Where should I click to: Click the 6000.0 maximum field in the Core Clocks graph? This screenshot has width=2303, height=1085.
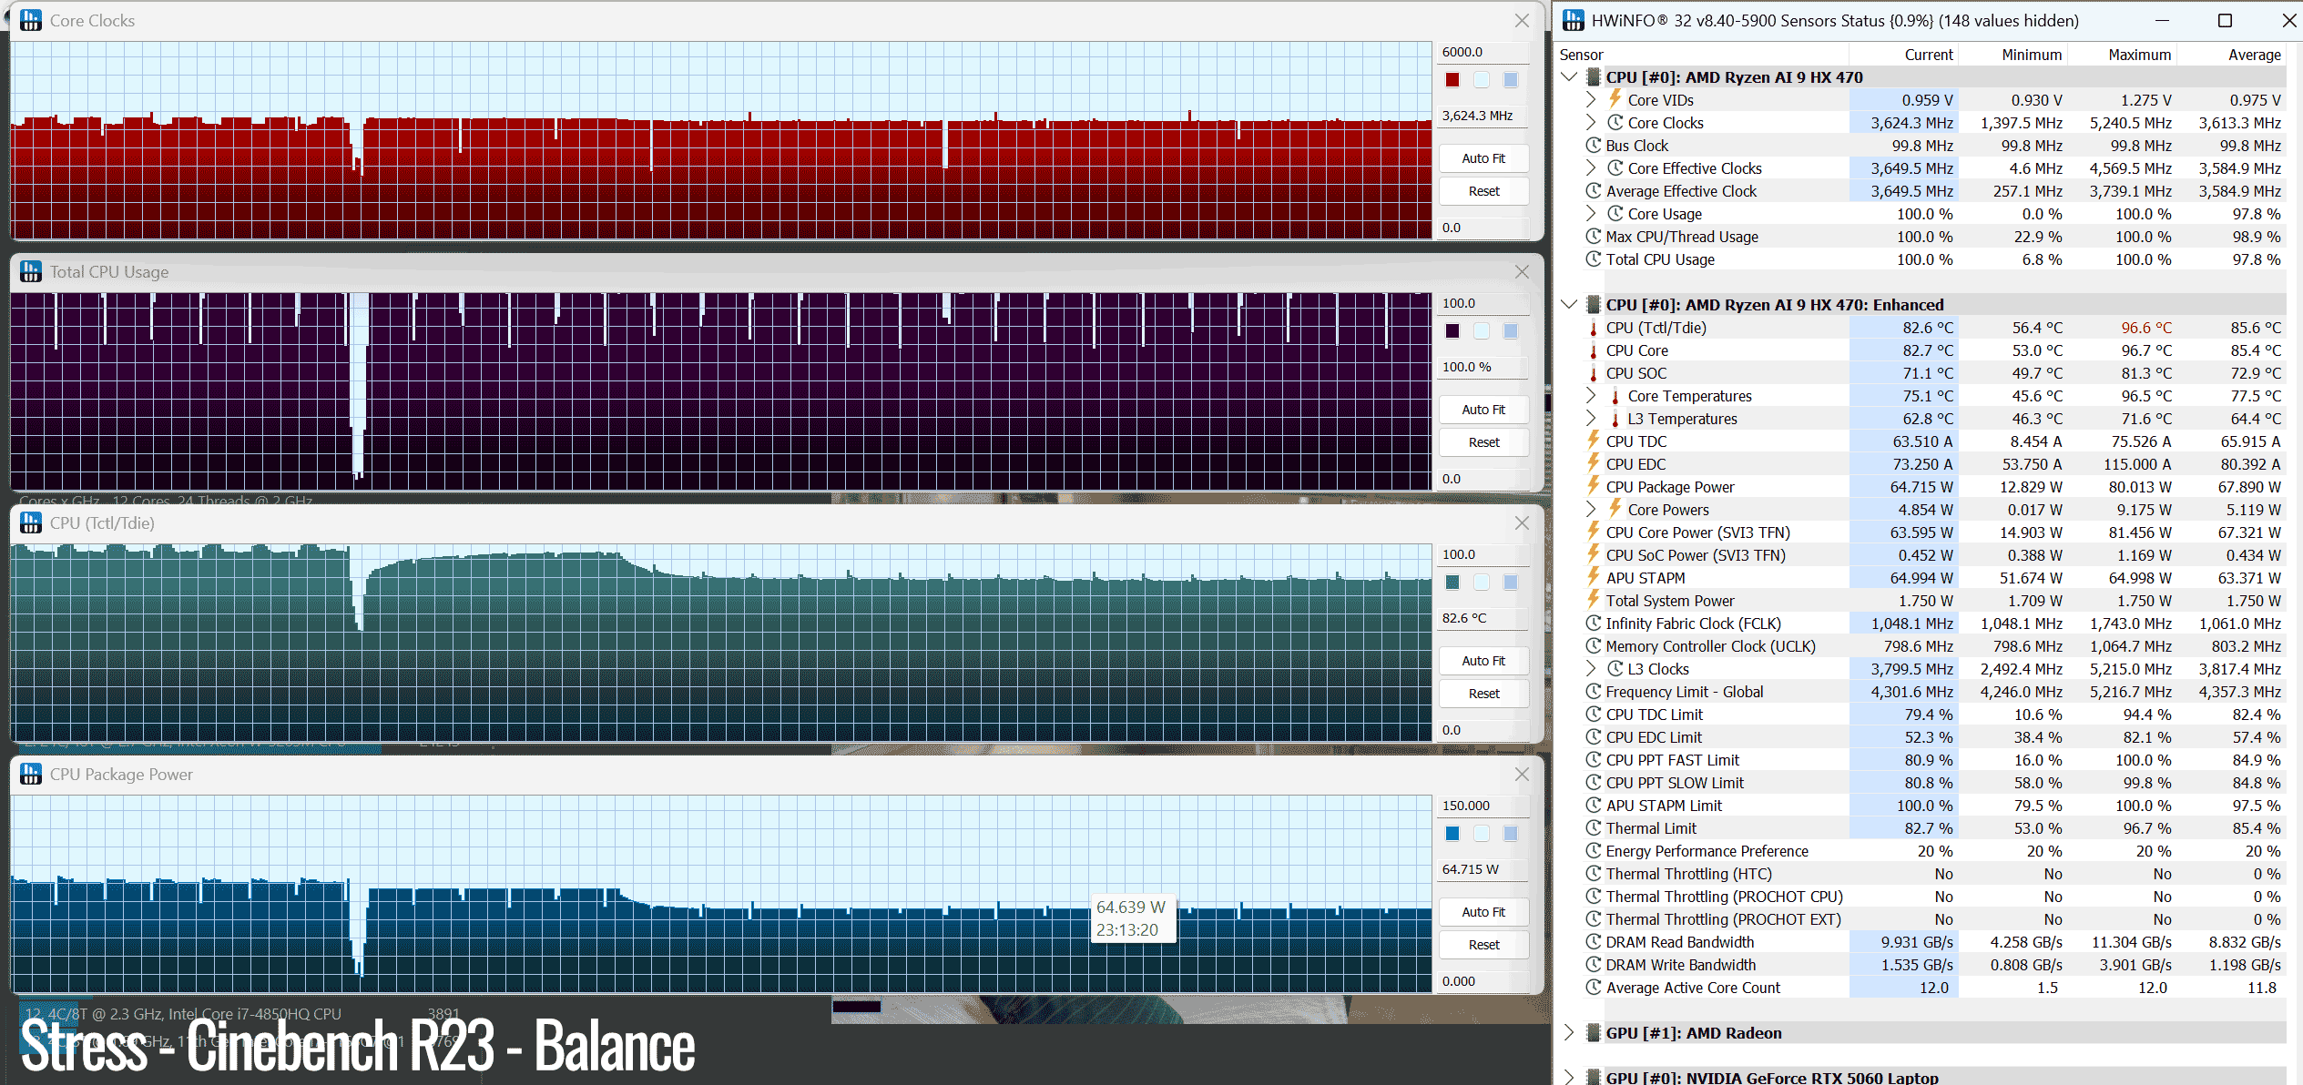point(1483,52)
